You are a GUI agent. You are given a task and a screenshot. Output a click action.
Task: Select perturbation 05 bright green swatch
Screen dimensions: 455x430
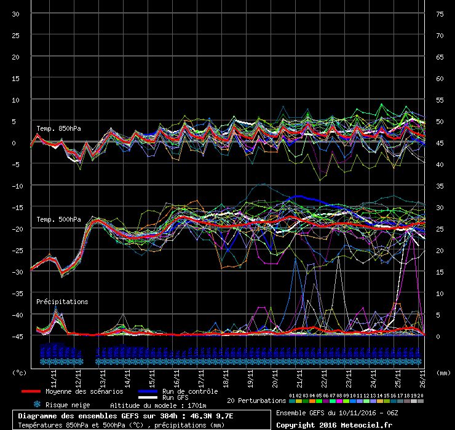click(319, 401)
